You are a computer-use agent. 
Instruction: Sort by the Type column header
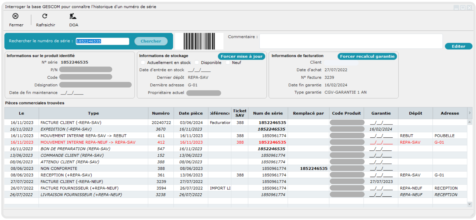pos(93,113)
